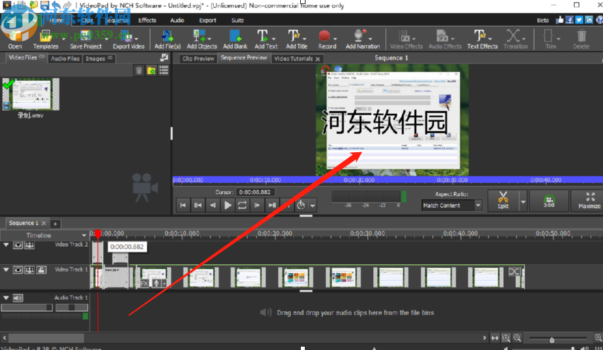Close Sequence 1 tab
603x350 pixels.
(44, 223)
